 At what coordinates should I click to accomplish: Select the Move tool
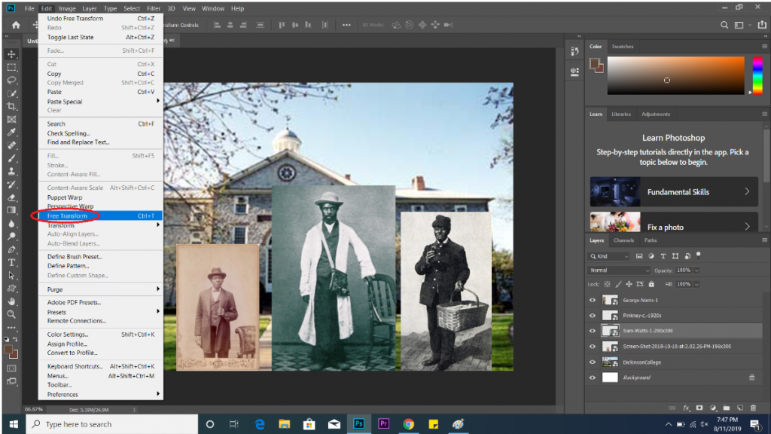coord(11,54)
